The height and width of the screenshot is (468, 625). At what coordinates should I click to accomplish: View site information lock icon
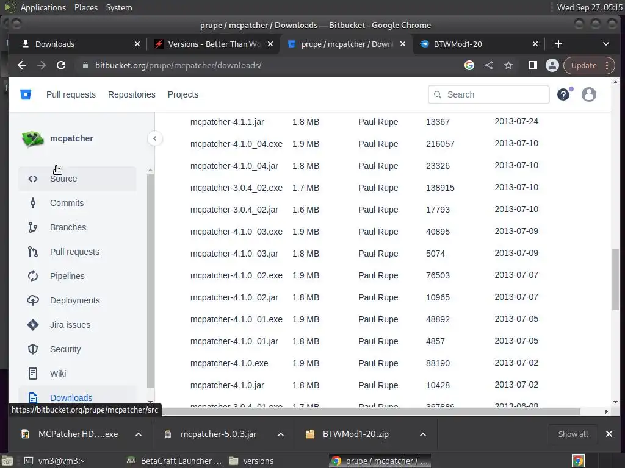[85, 65]
